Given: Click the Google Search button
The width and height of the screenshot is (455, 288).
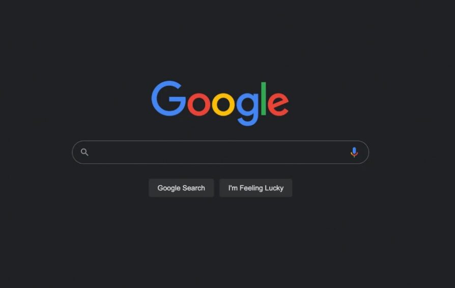Looking at the screenshot, I should (x=181, y=188).
